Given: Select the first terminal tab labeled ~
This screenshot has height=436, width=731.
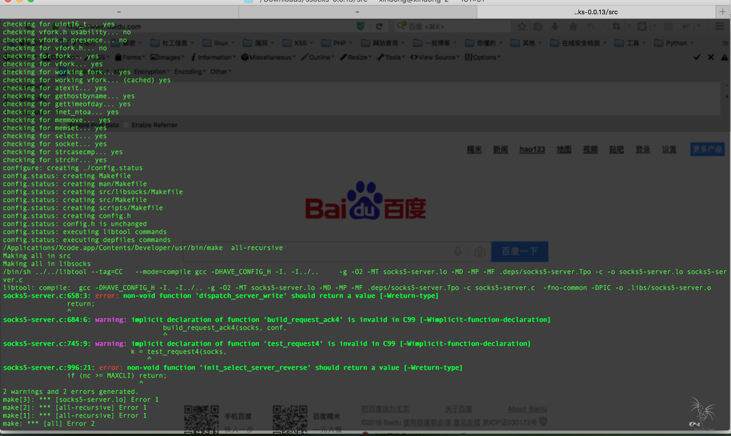Looking at the screenshot, I should tap(119, 12).
